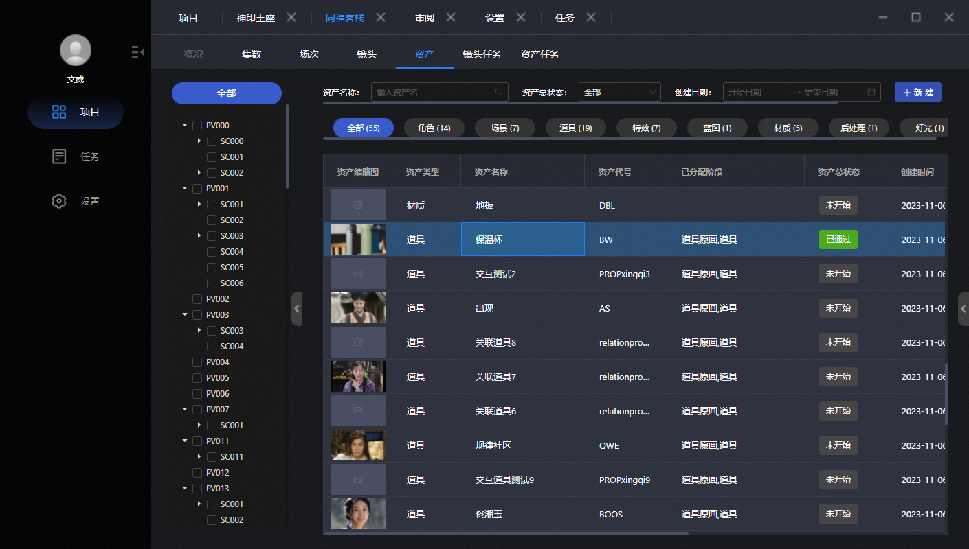Image resolution: width=969 pixels, height=549 pixels.
Task: Click the 开始日期 date field
Action: (x=756, y=92)
